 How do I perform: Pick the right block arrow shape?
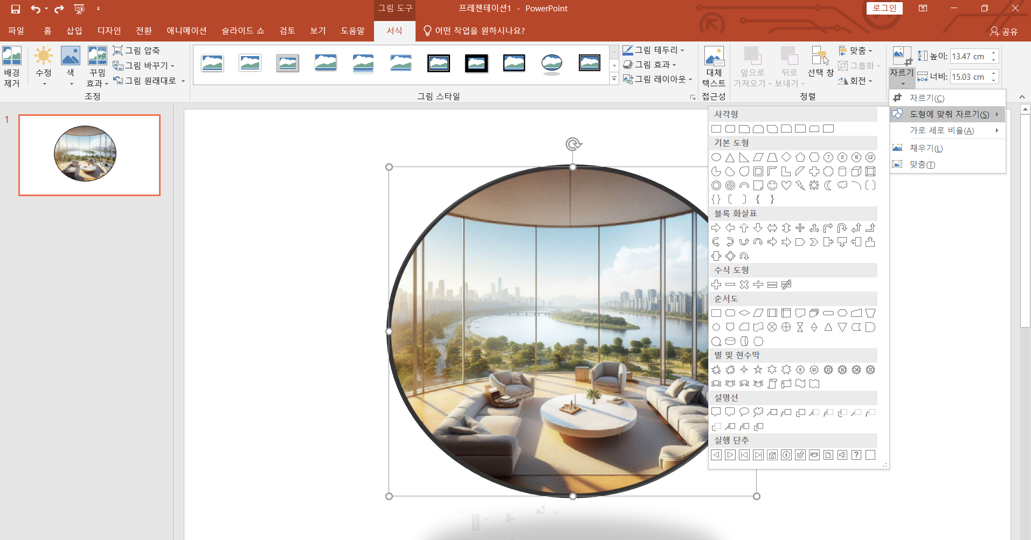tap(716, 228)
